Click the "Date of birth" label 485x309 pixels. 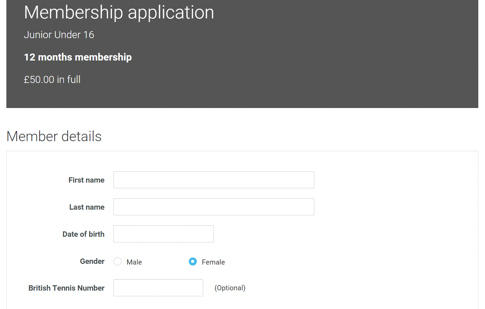coord(83,234)
